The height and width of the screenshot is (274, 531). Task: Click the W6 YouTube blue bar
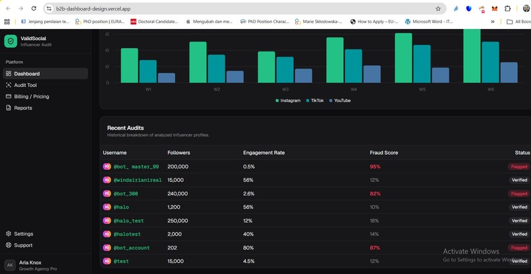click(509, 72)
